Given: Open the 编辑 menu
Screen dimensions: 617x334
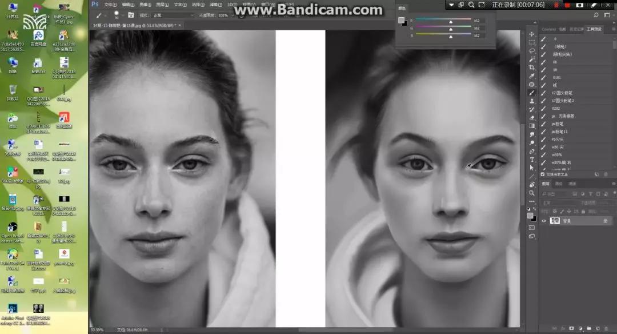Looking at the screenshot, I should [x=128, y=5].
